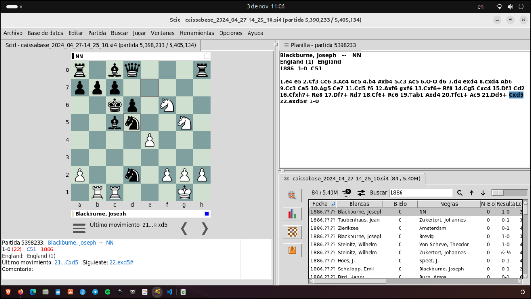The image size is (531, 299).
Task: Open list layout sliders icon
Action: 361,193
